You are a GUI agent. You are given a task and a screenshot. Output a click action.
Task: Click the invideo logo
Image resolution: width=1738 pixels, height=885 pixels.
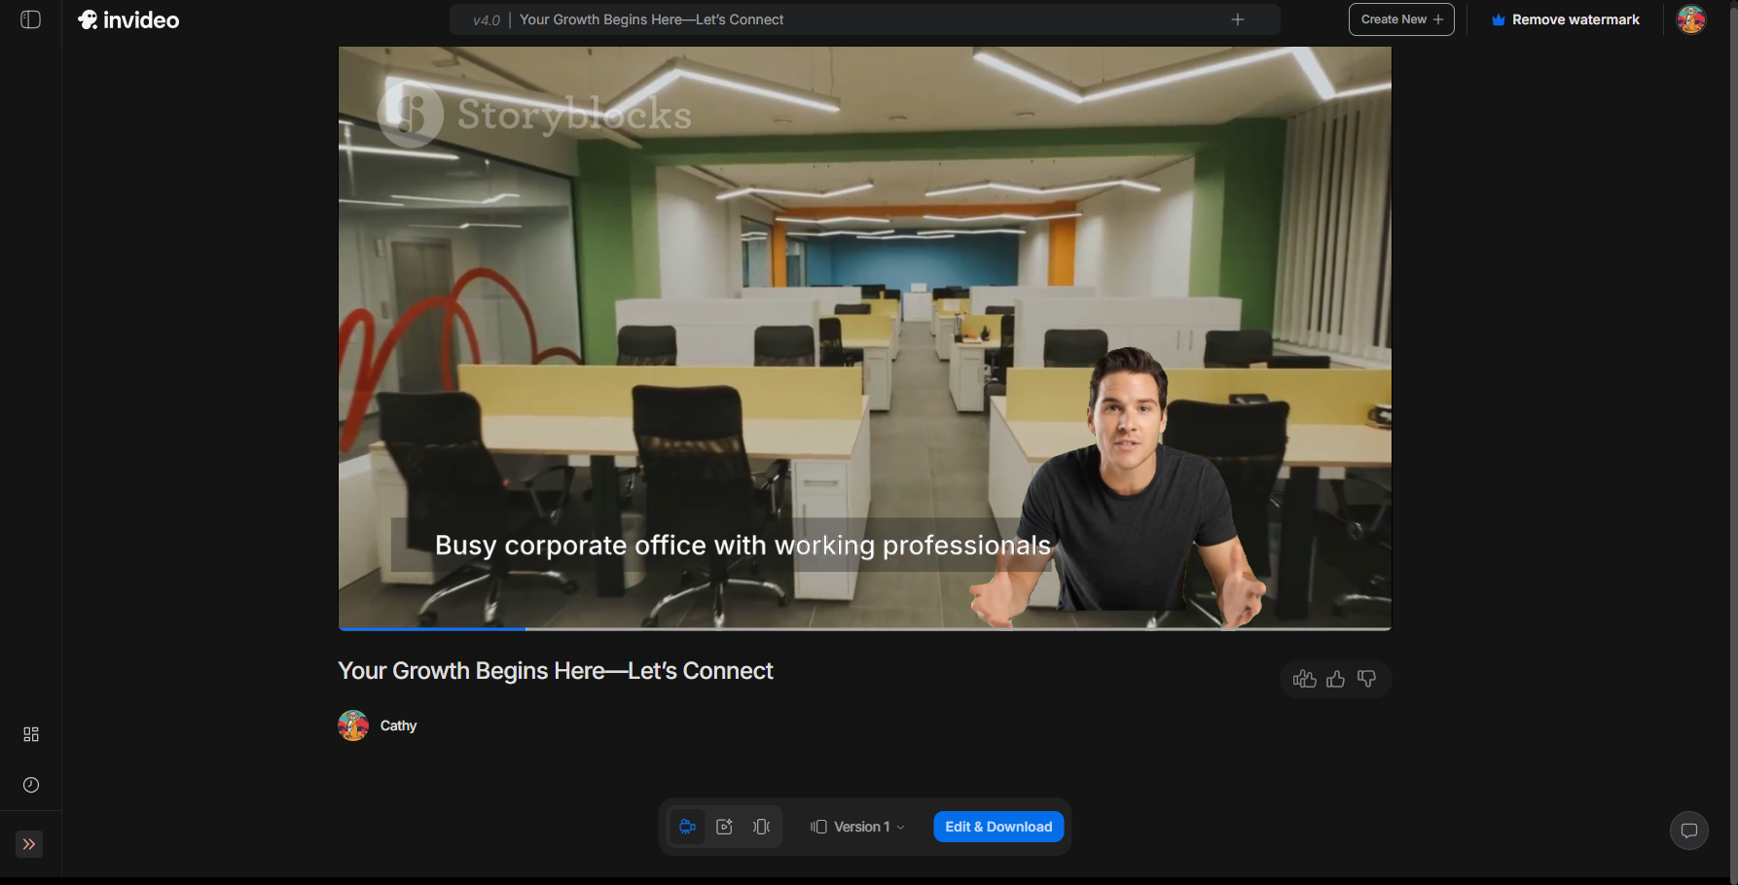point(128,19)
